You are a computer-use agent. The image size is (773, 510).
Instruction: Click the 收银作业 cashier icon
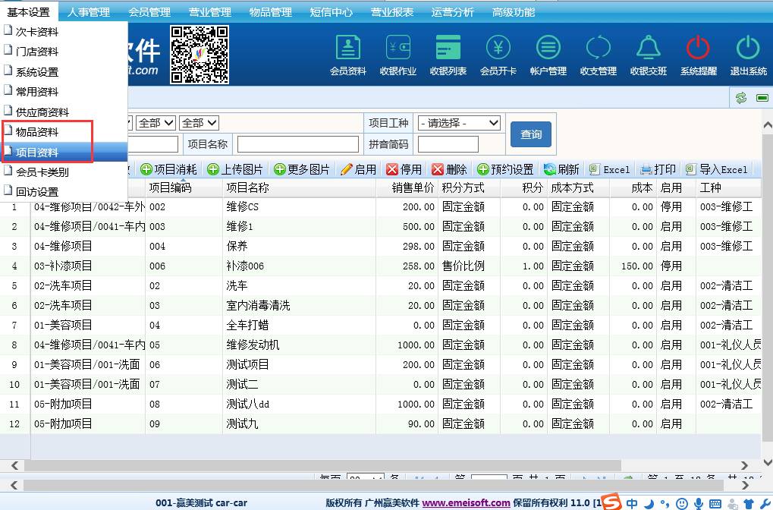397,55
